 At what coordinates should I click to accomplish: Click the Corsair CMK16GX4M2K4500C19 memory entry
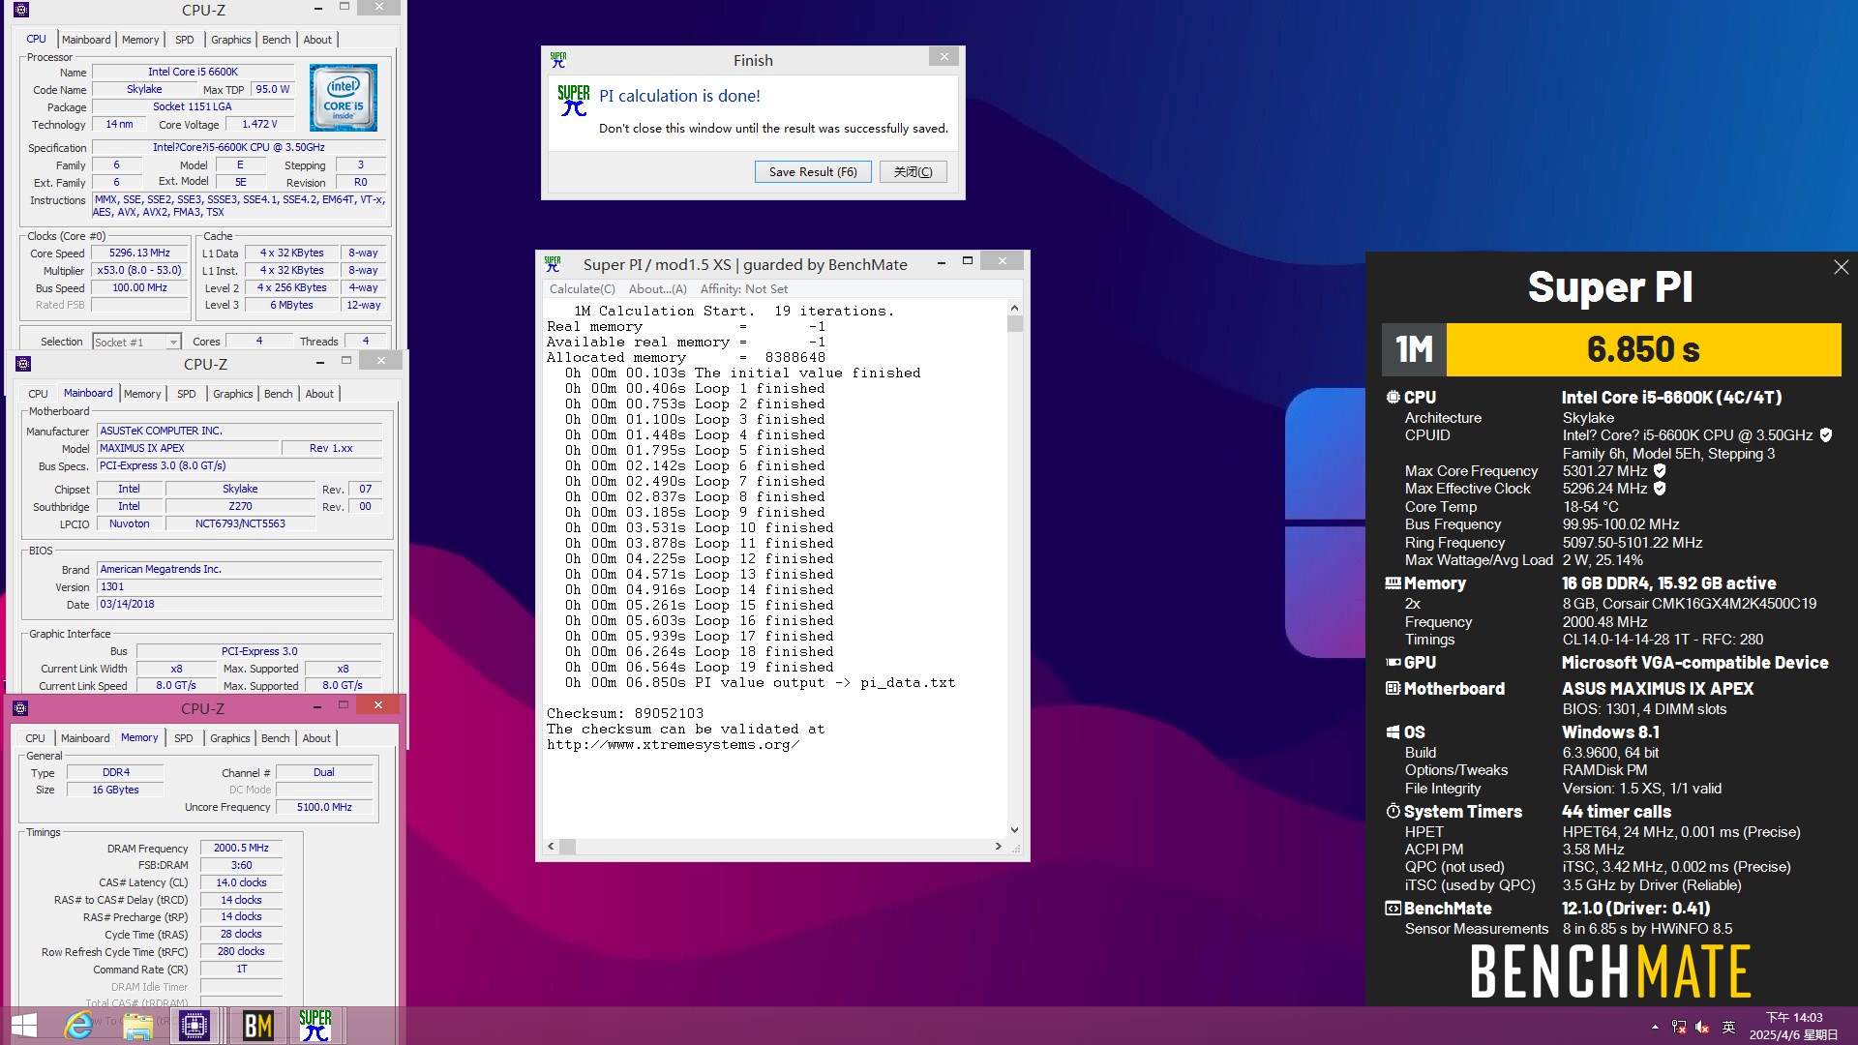(1690, 604)
